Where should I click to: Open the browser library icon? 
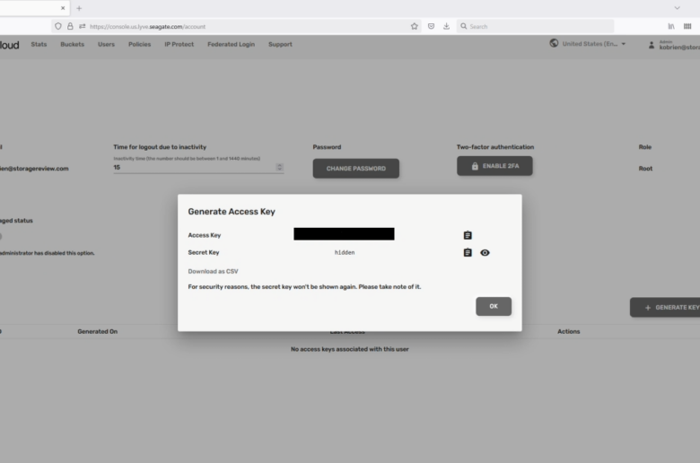click(671, 26)
